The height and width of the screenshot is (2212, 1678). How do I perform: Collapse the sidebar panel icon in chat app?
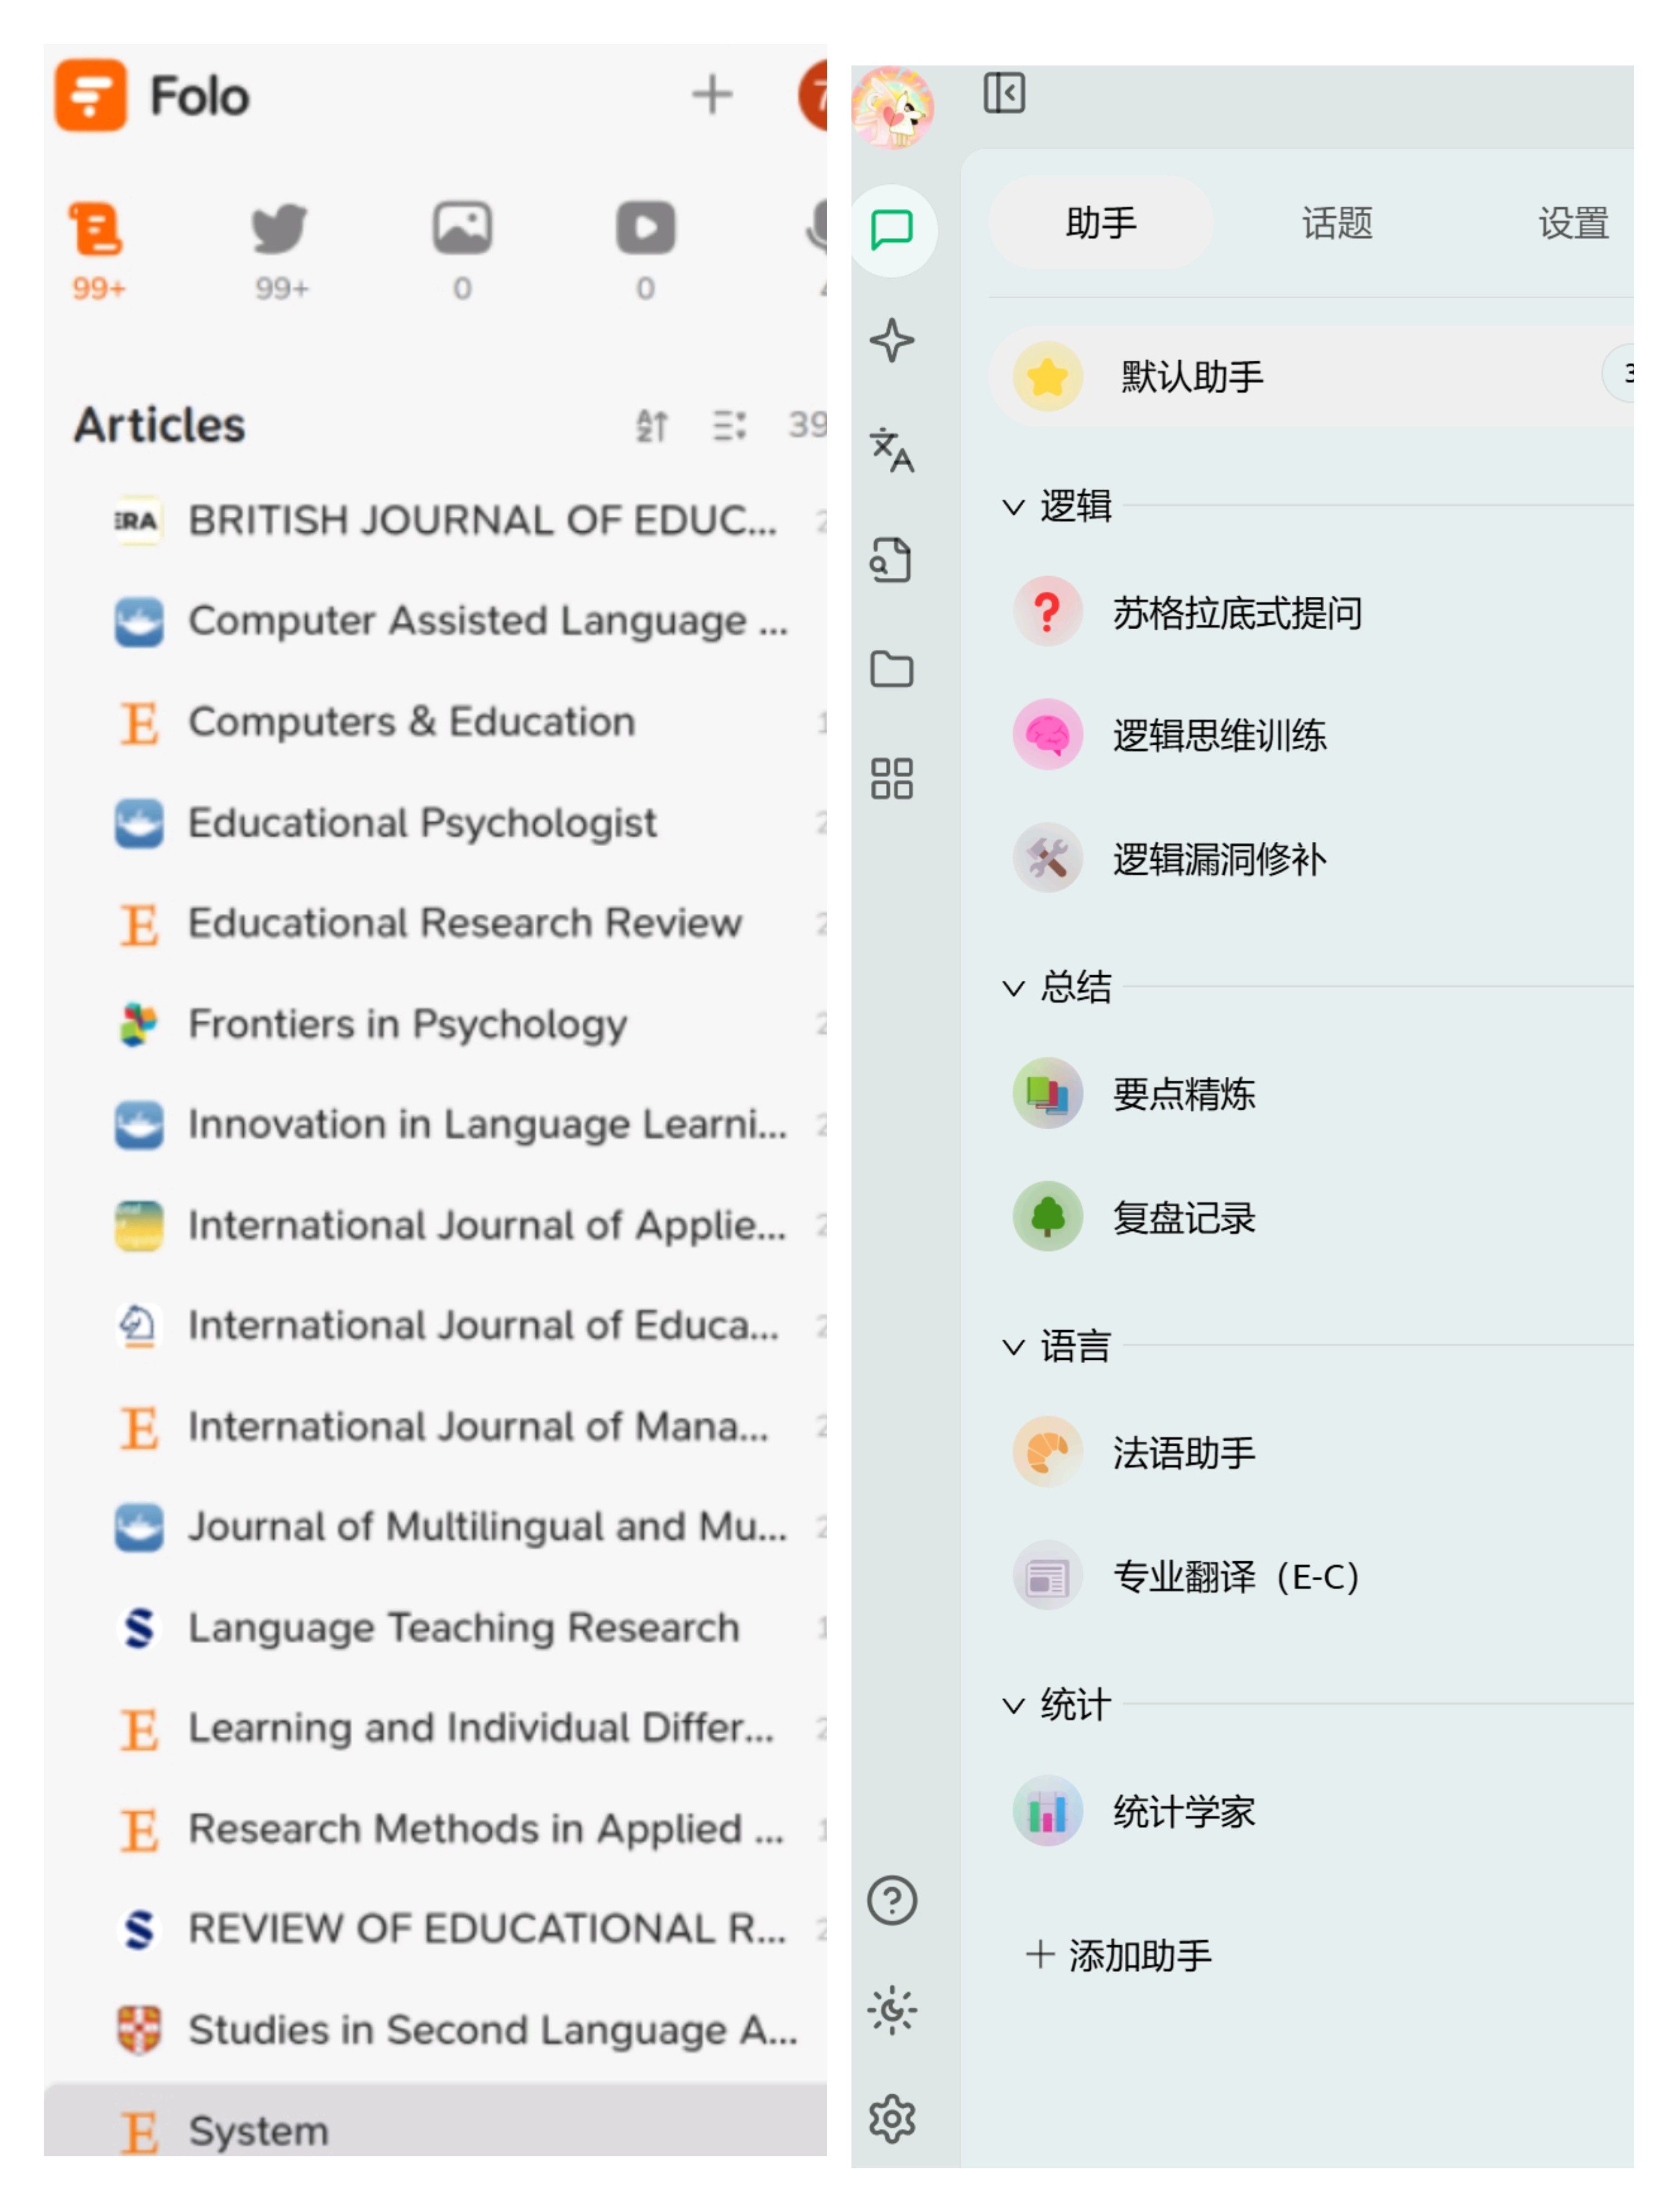pyautogui.click(x=1004, y=93)
